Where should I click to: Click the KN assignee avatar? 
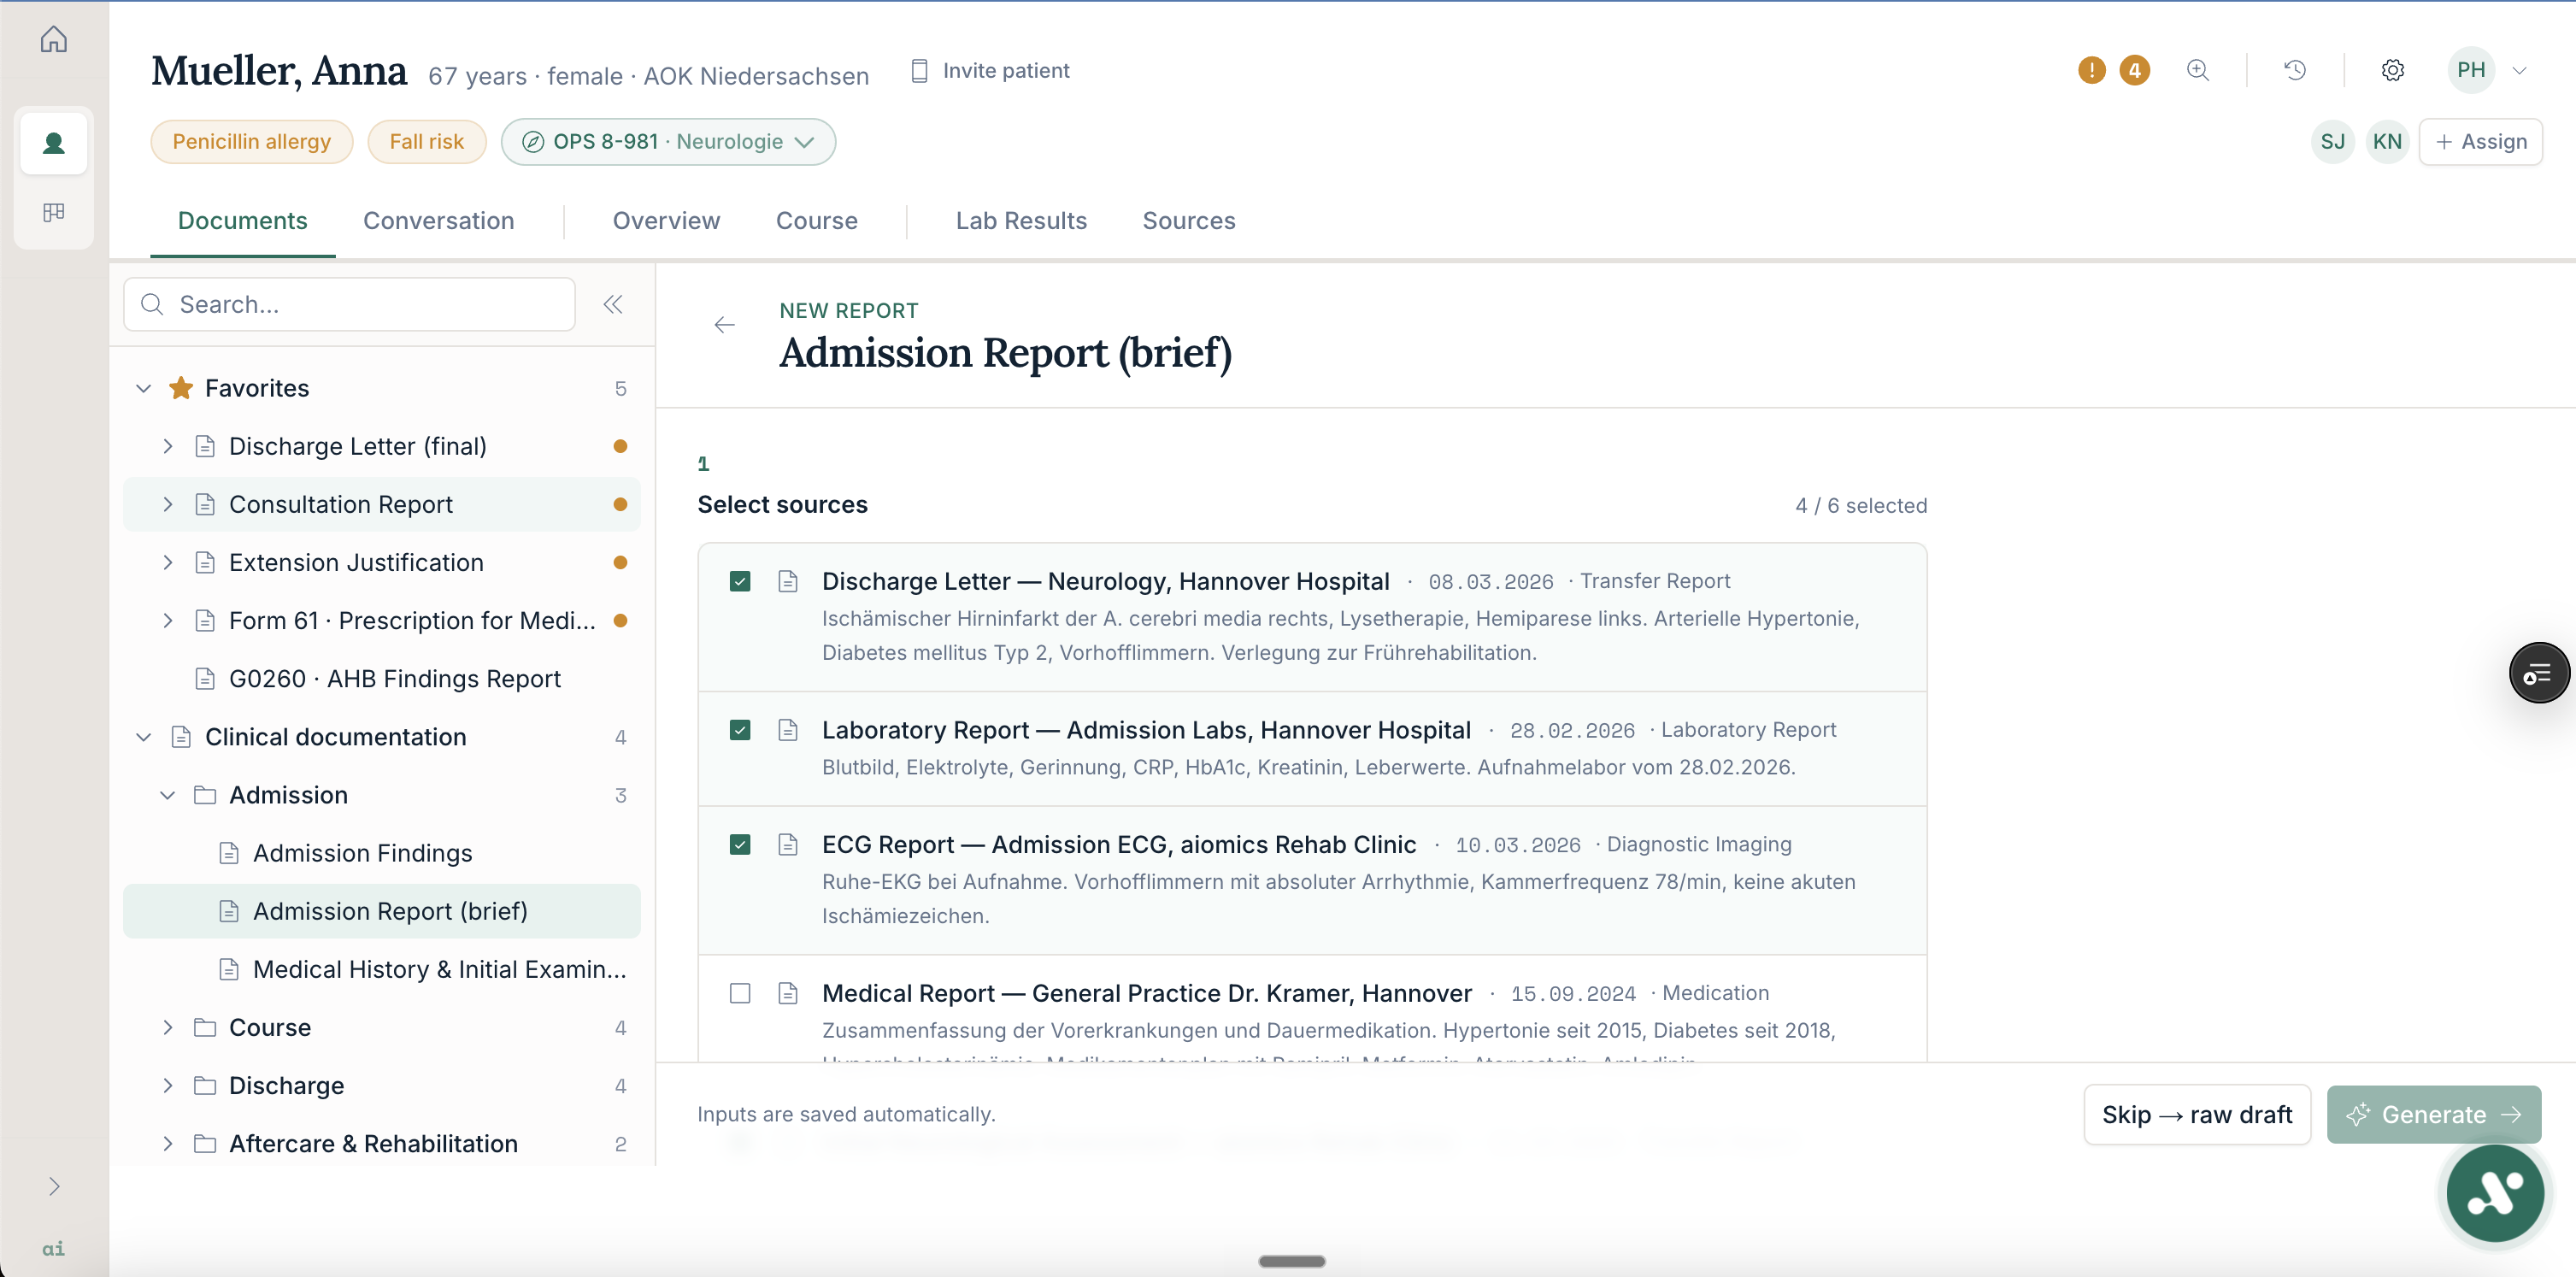point(2387,142)
